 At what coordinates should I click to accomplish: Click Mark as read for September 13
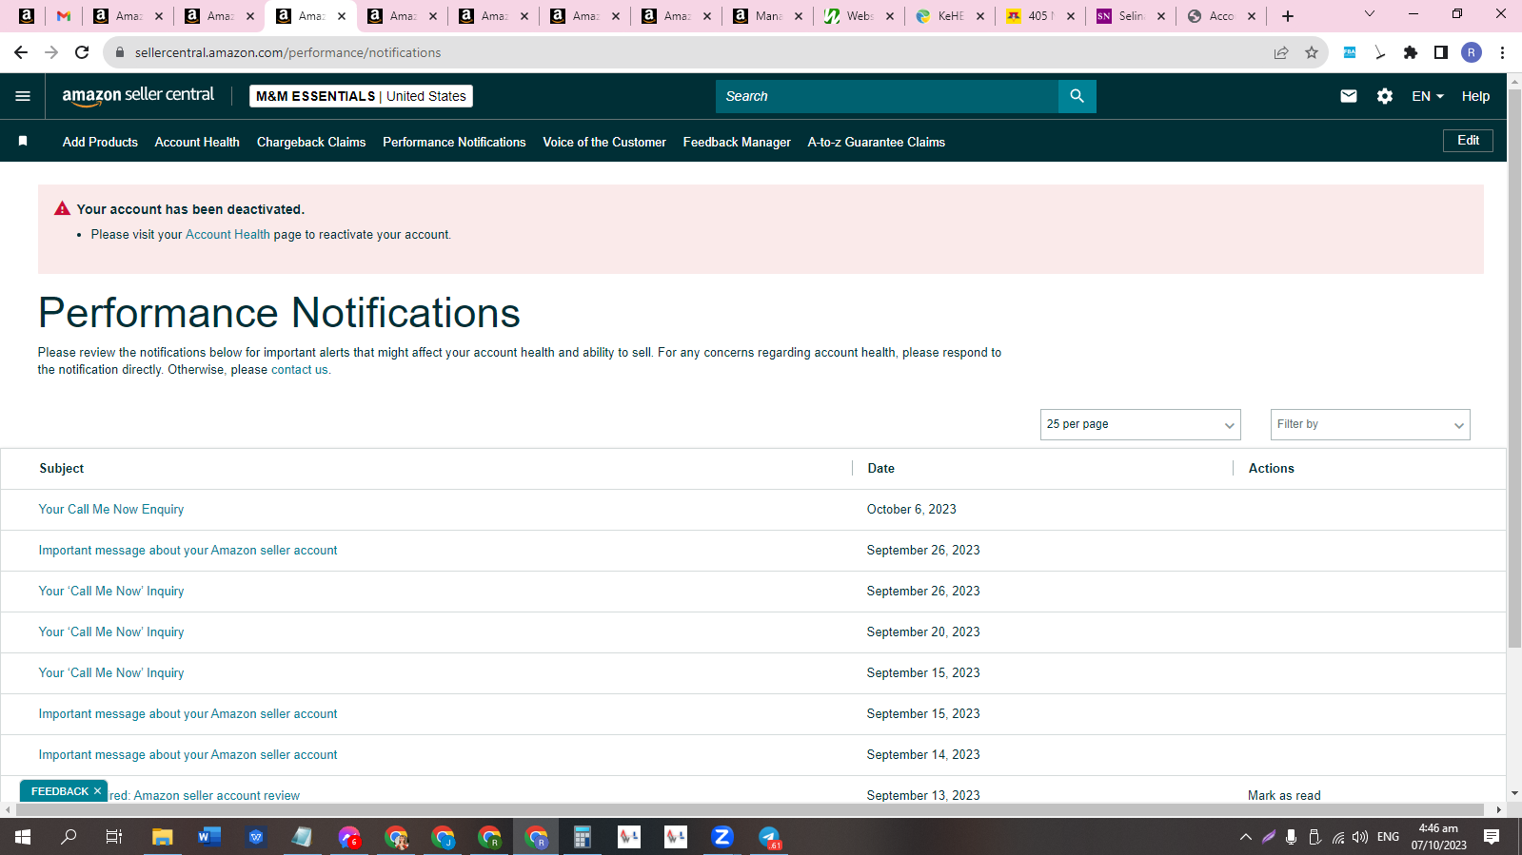(x=1284, y=795)
